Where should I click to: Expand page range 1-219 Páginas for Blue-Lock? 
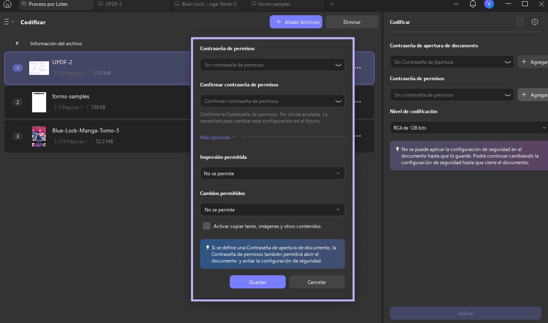pos(71,141)
